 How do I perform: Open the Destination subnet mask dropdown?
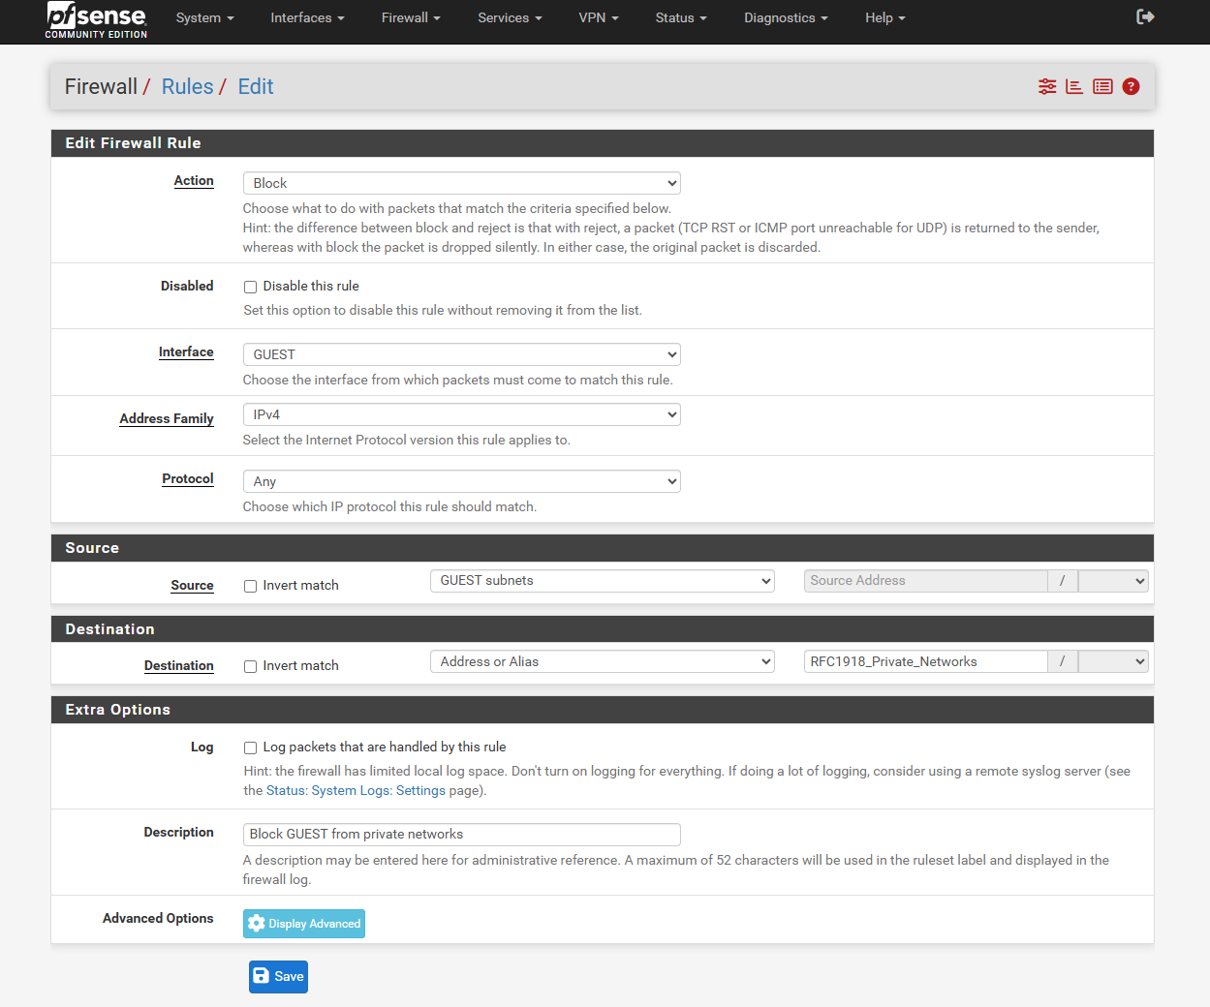click(1113, 661)
